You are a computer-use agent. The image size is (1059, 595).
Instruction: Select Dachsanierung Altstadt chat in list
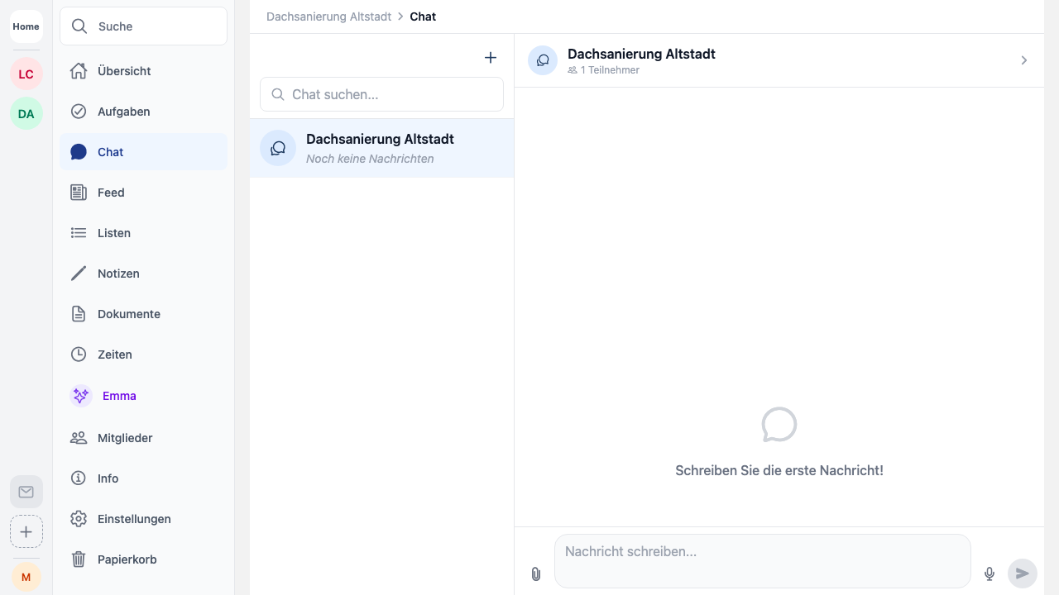point(381,148)
